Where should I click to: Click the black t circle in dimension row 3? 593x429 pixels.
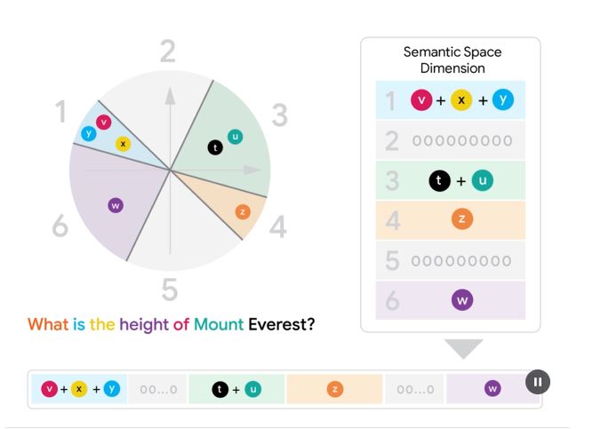click(439, 180)
